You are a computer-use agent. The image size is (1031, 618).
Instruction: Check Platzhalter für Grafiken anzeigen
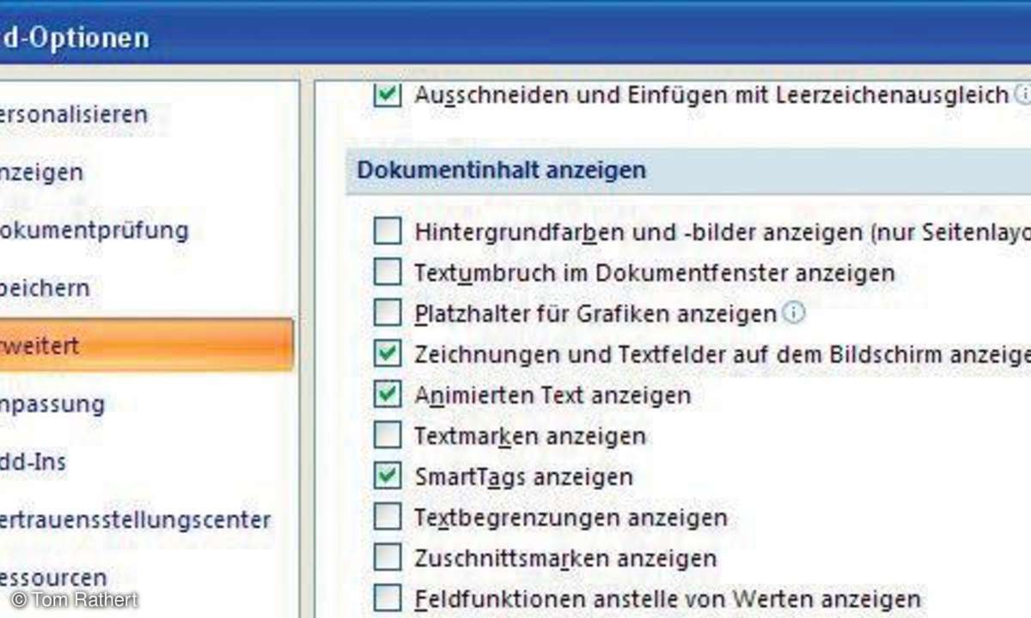pyautogui.click(x=387, y=313)
